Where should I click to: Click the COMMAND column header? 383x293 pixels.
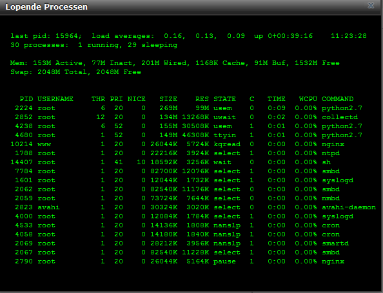337,99
